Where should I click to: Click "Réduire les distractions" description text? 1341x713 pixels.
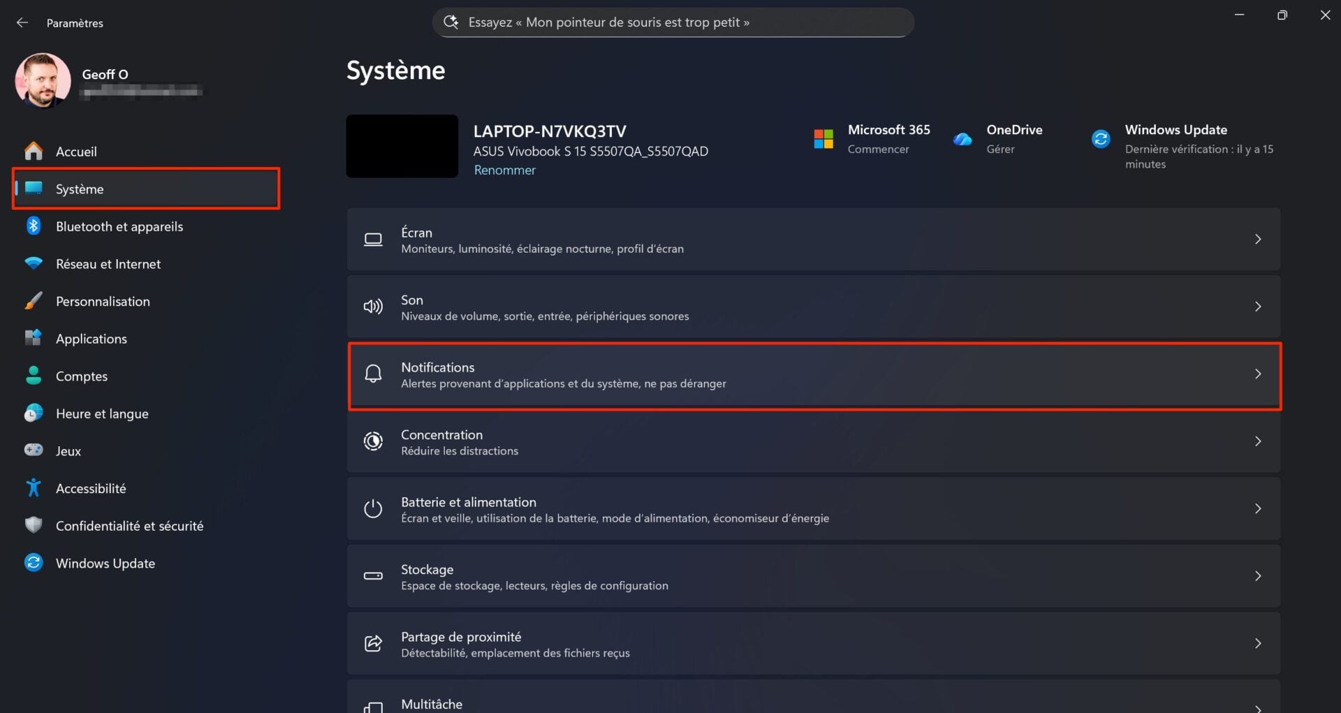(x=460, y=451)
